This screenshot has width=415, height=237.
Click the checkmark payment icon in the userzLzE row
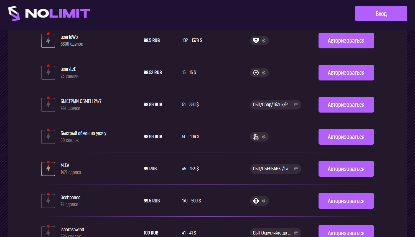point(256,72)
